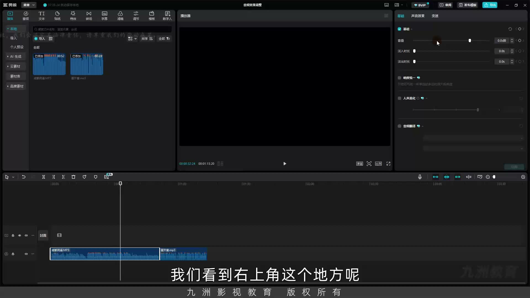Screen dimensions: 530x298
Task: Lock the audio track
Action: click(x=13, y=254)
